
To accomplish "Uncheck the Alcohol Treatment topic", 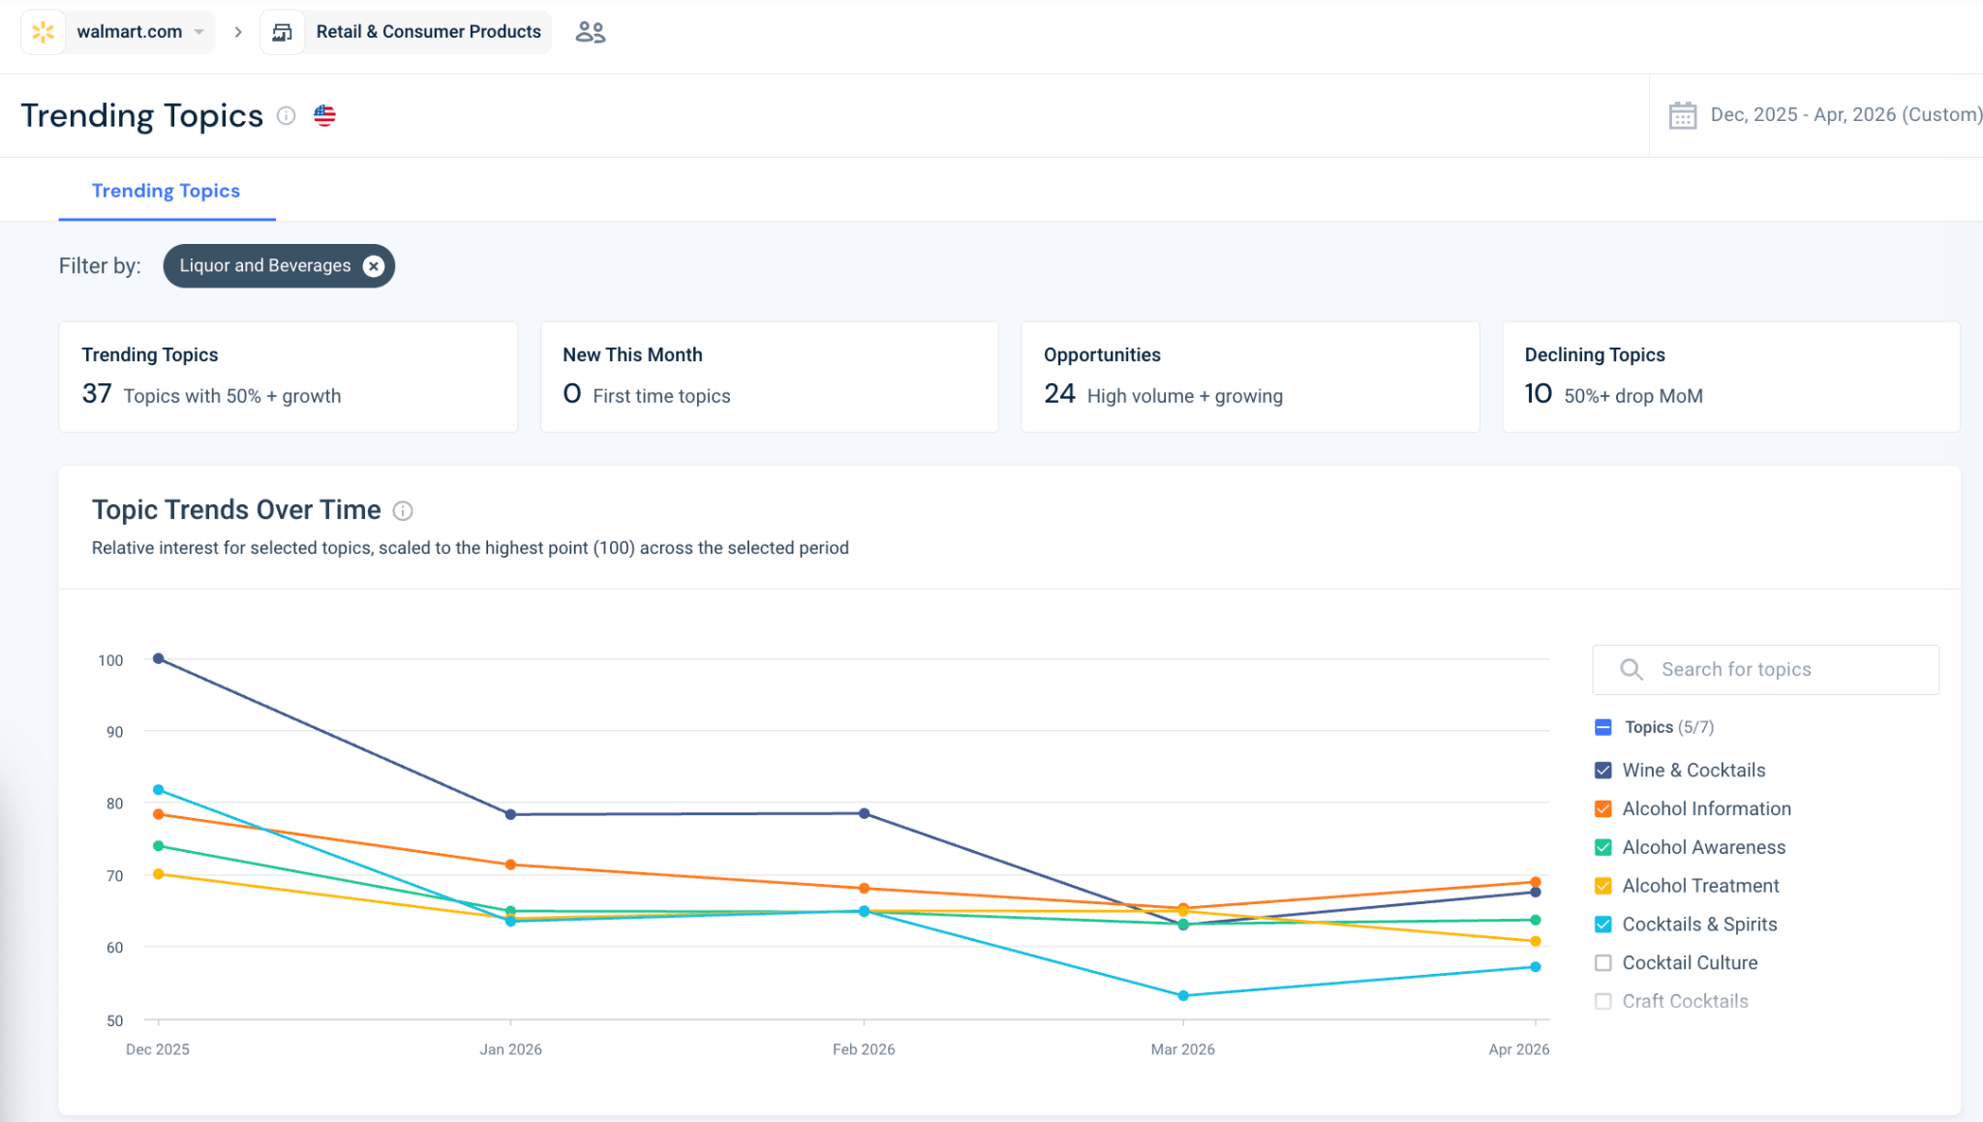I will coord(1603,886).
